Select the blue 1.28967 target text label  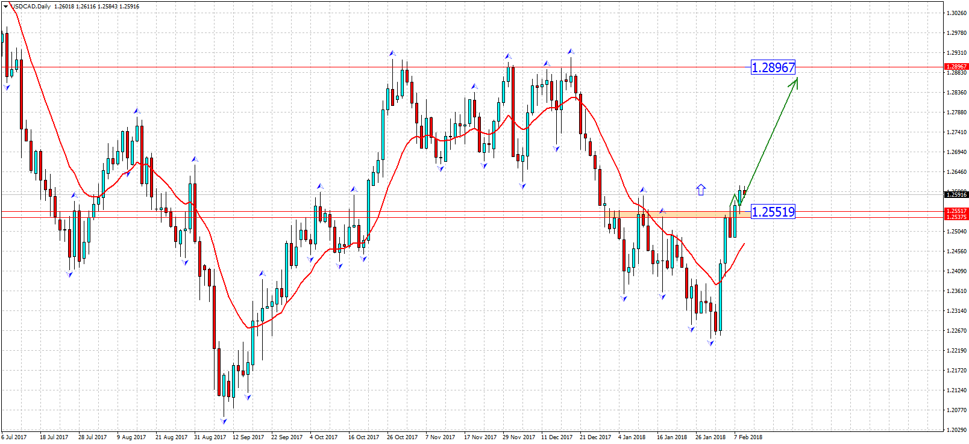773,67
